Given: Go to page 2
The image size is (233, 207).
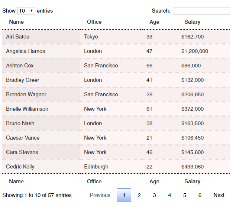Looking at the screenshot, I should pyautogui.click(x=139, y=195).
